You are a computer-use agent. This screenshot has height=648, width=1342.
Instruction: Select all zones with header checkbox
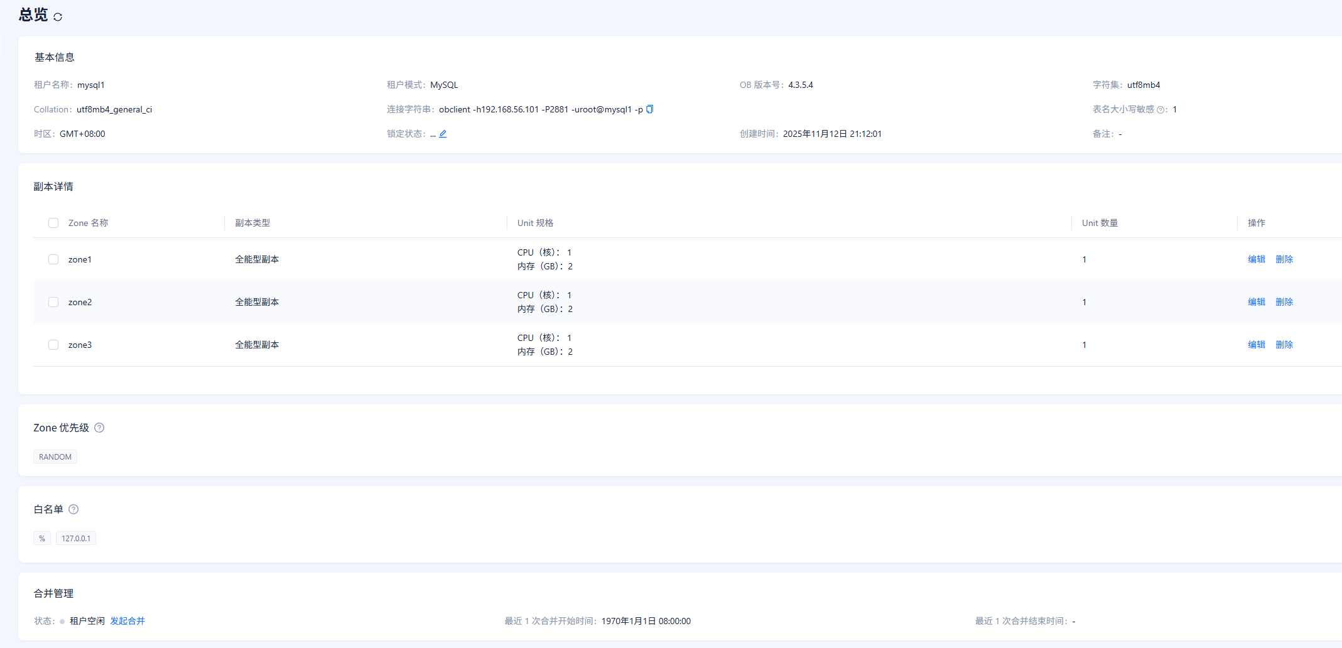coord(53,223)
